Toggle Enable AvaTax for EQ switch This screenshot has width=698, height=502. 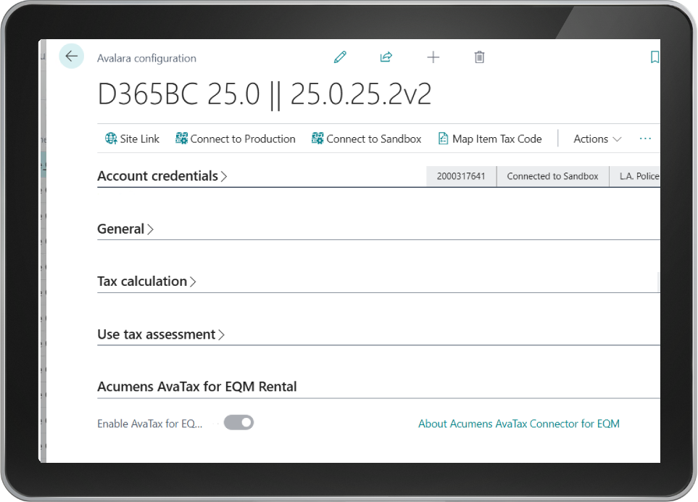pos(238,423)
